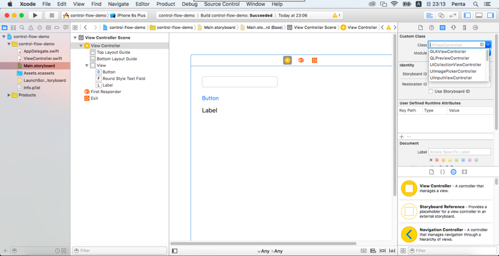Open the Source Control menu
The image size is (499, 256).
(x=221, y=4)
